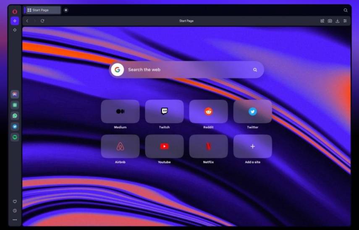Open Easy Setup sliders menu

point(345,21)
